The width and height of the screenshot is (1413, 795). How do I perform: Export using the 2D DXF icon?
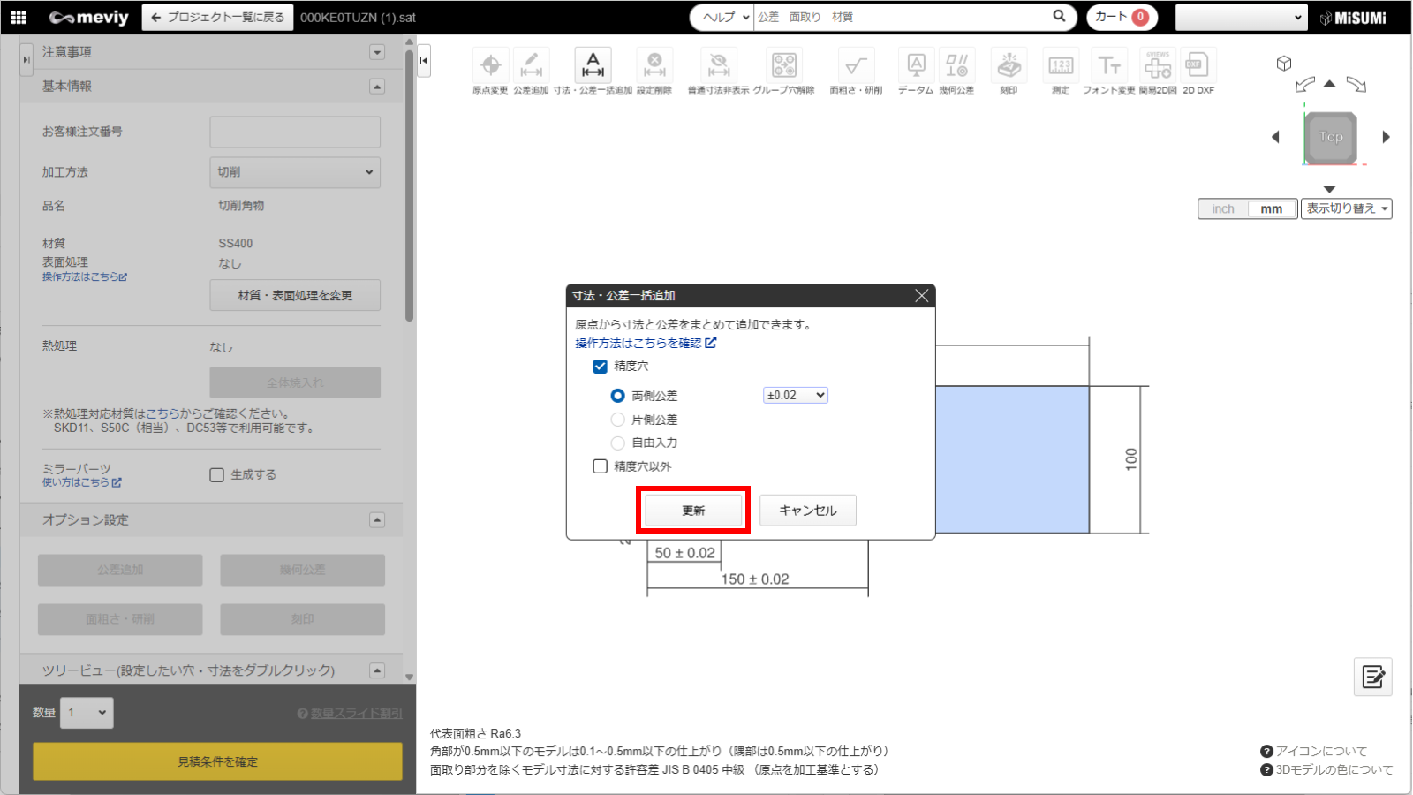1198,66
